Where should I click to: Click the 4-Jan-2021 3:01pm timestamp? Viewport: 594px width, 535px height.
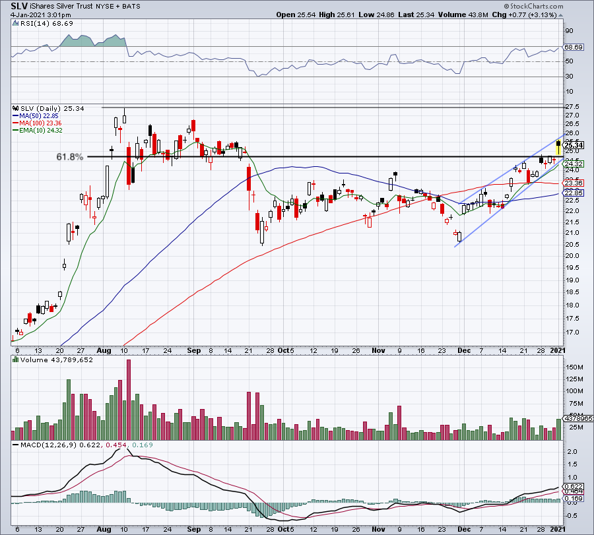[40, 15]
